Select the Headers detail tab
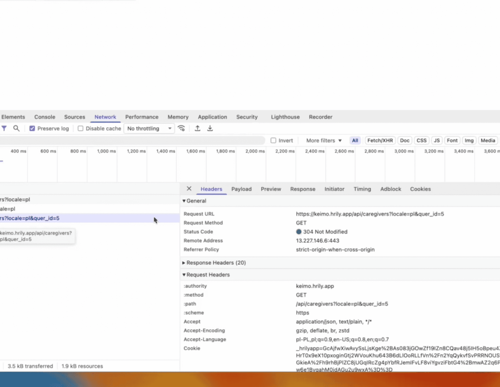The height and width of the screenshot is (387, 500). click(211, 189)
